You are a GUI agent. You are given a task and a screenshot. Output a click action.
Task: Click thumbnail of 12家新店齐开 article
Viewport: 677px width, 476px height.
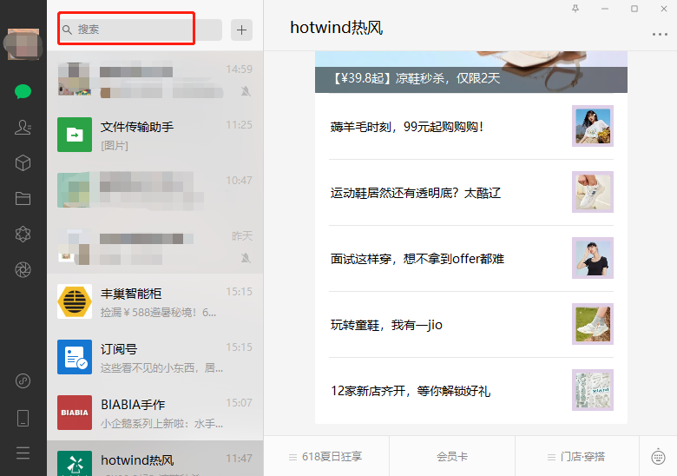click(592, 390)
